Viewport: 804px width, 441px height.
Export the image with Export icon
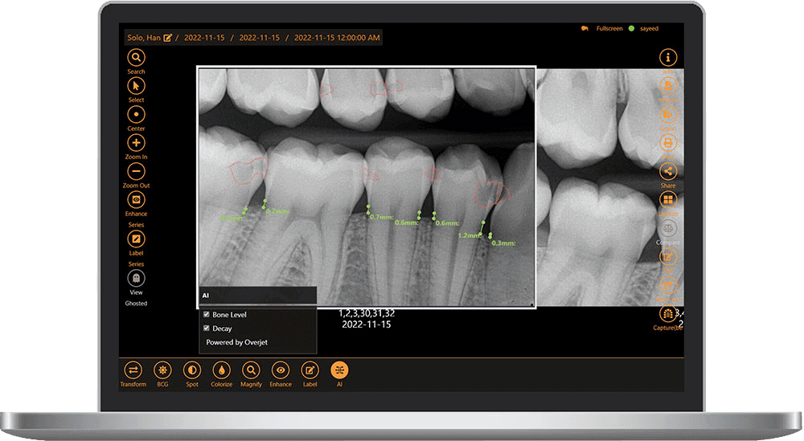click(x=667, y=114)
